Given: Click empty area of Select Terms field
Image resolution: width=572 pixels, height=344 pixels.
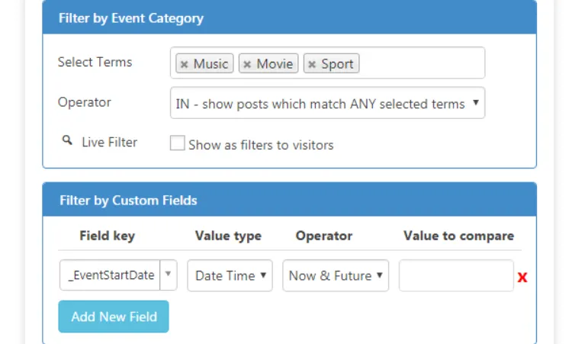Looking at the screenshot, I should click(x=419, y=63).
